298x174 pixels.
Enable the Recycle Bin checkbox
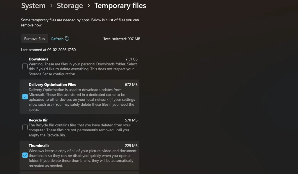click(x=25, y=127)
